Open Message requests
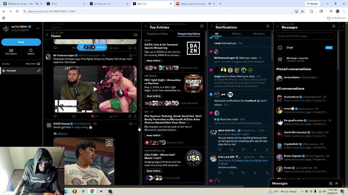 coord(306,59)
